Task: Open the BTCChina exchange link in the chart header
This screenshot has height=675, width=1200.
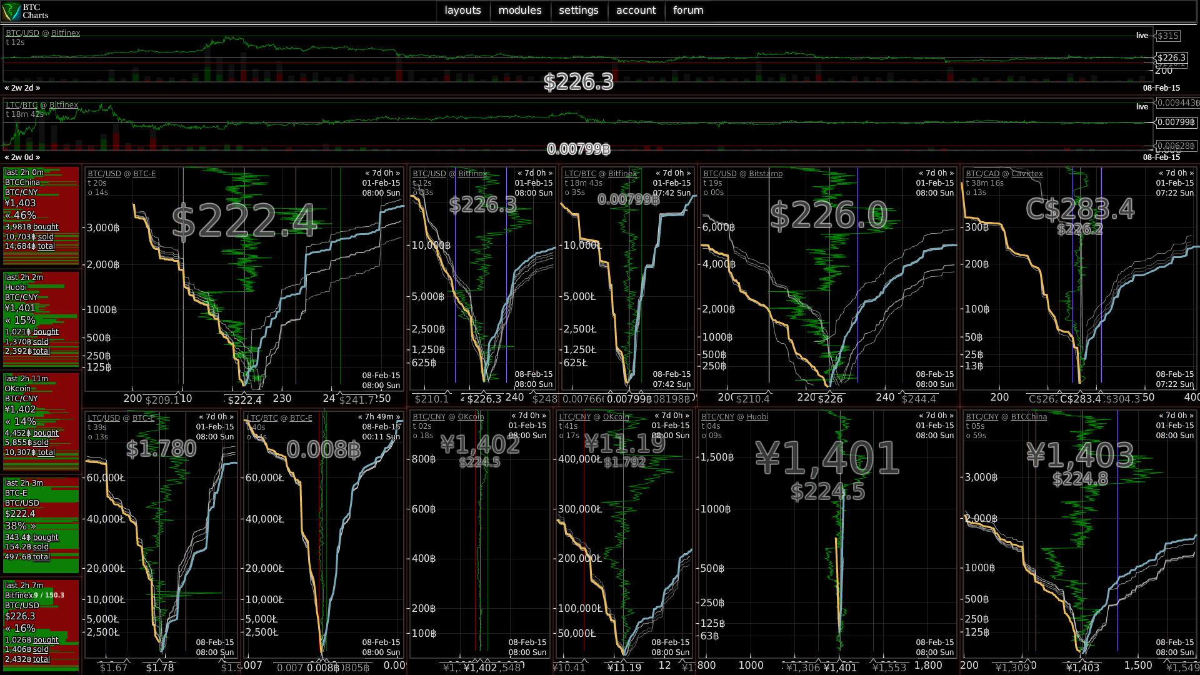Action: [x=1029, y=417]
